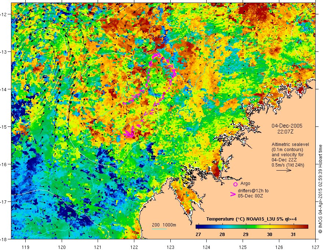This screenshot has width=323, height=250.
Task: Click the cyan isobath legend line
Action: point(159,229)
